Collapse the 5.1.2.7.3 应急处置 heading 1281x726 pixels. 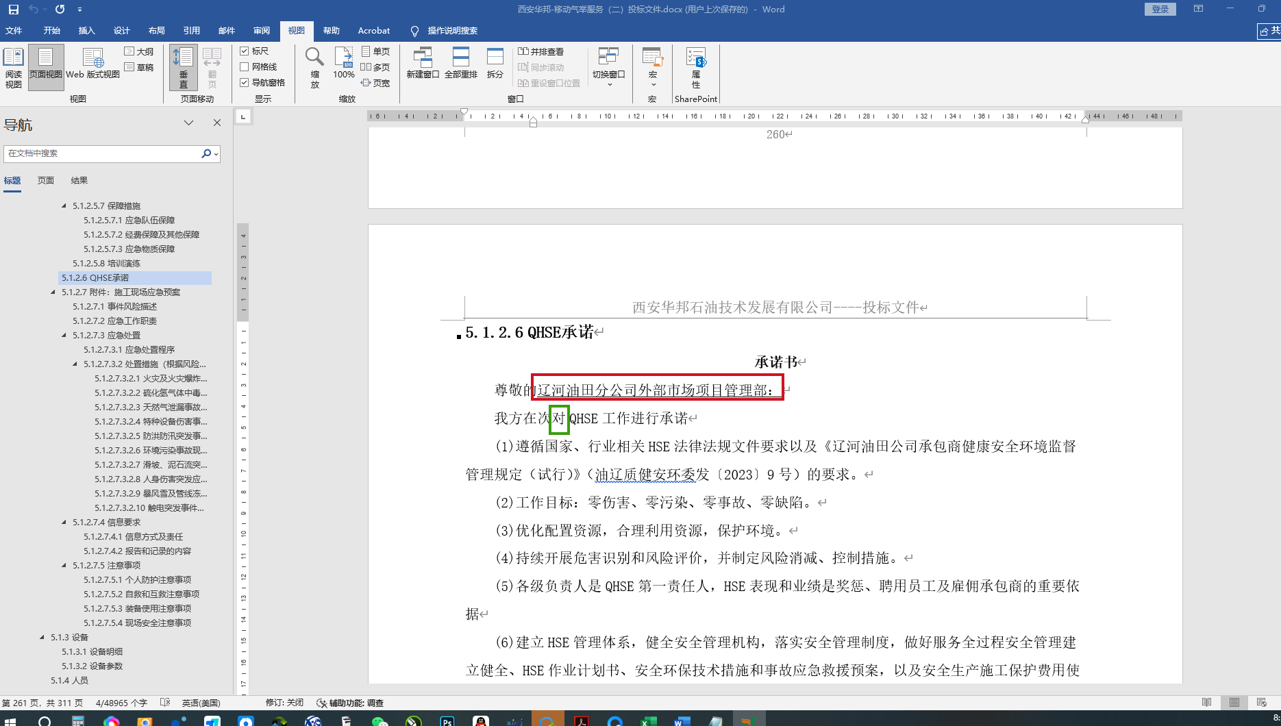(64, 335)
